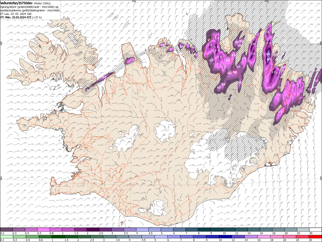Click the windmill symbol in north Iceland

pos(164,73)
